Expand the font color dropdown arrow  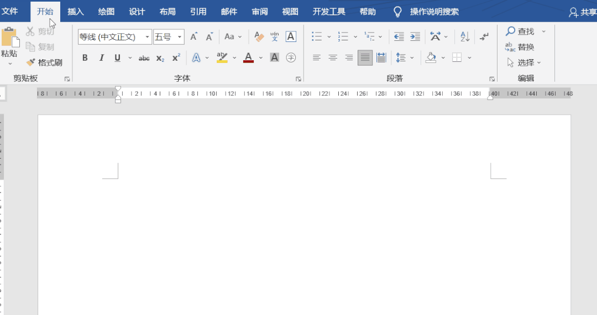click(261, 58)
